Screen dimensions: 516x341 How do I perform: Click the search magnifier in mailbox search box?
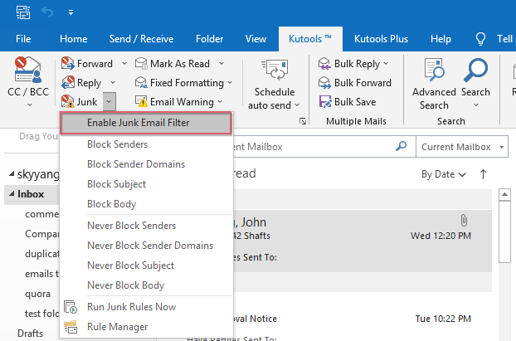click(402, 146)
